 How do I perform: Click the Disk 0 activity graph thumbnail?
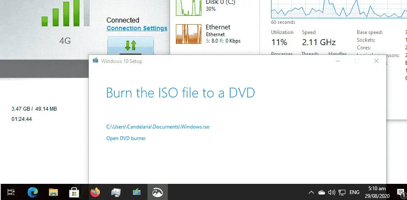(x=189, y=8)
